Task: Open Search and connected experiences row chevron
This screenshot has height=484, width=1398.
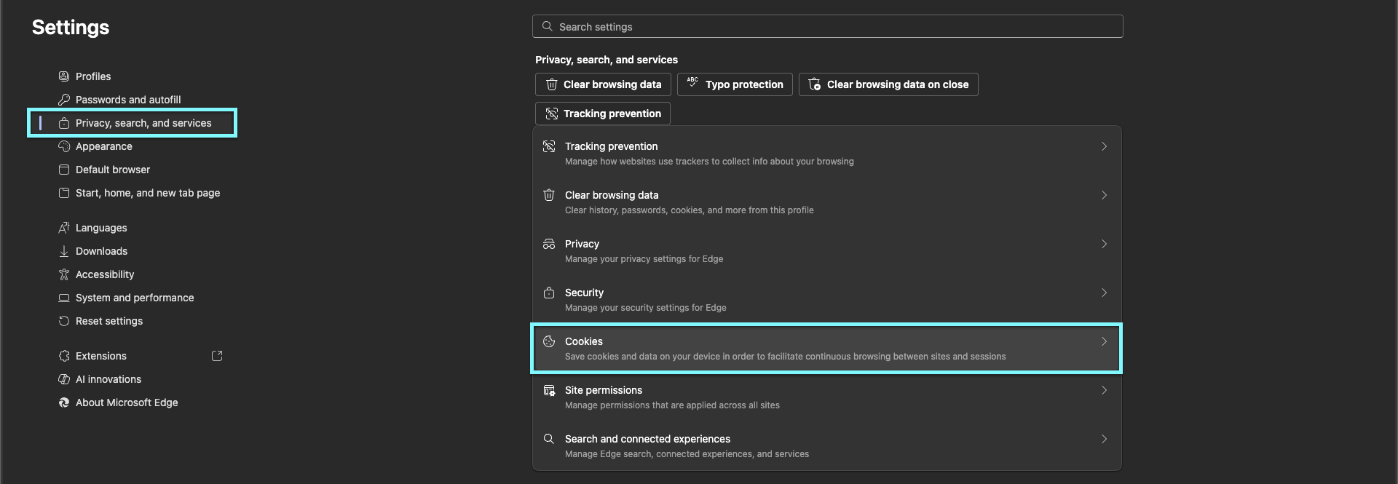Action: 1104,439
